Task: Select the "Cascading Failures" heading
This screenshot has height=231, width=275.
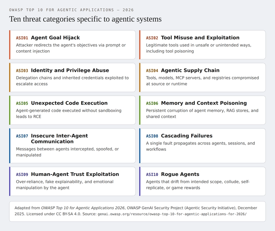Action: pos(187,136)
